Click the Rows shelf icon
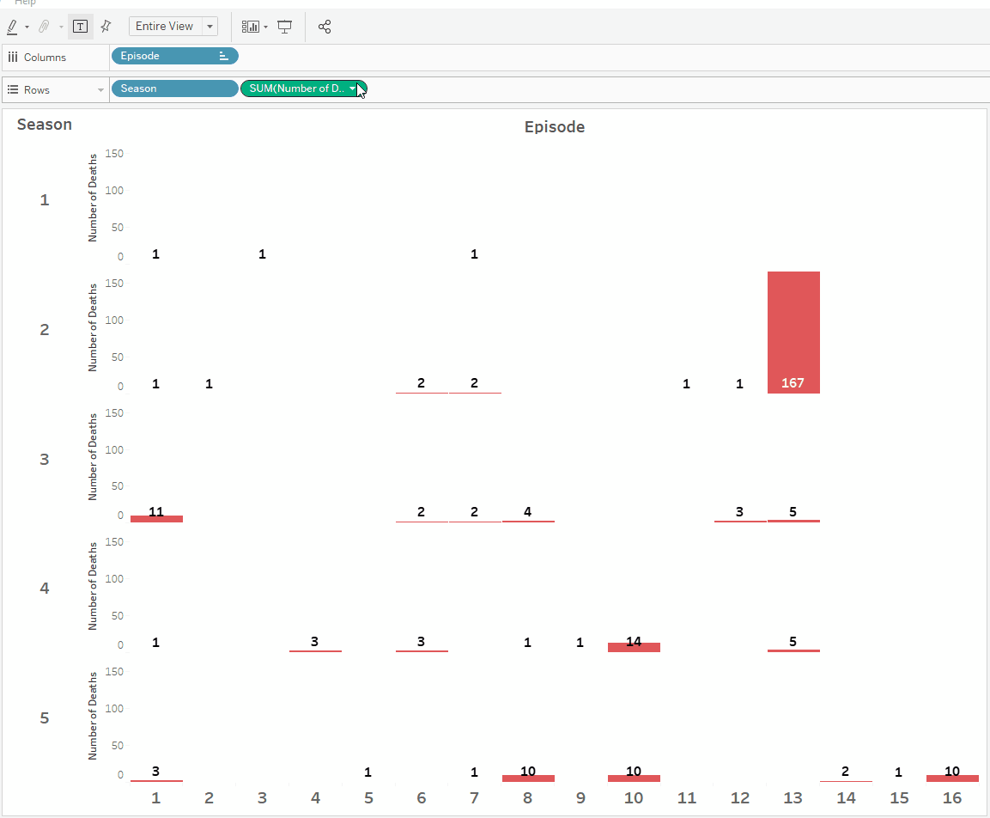Screen dimensions: 990x818 coord(13,89)
